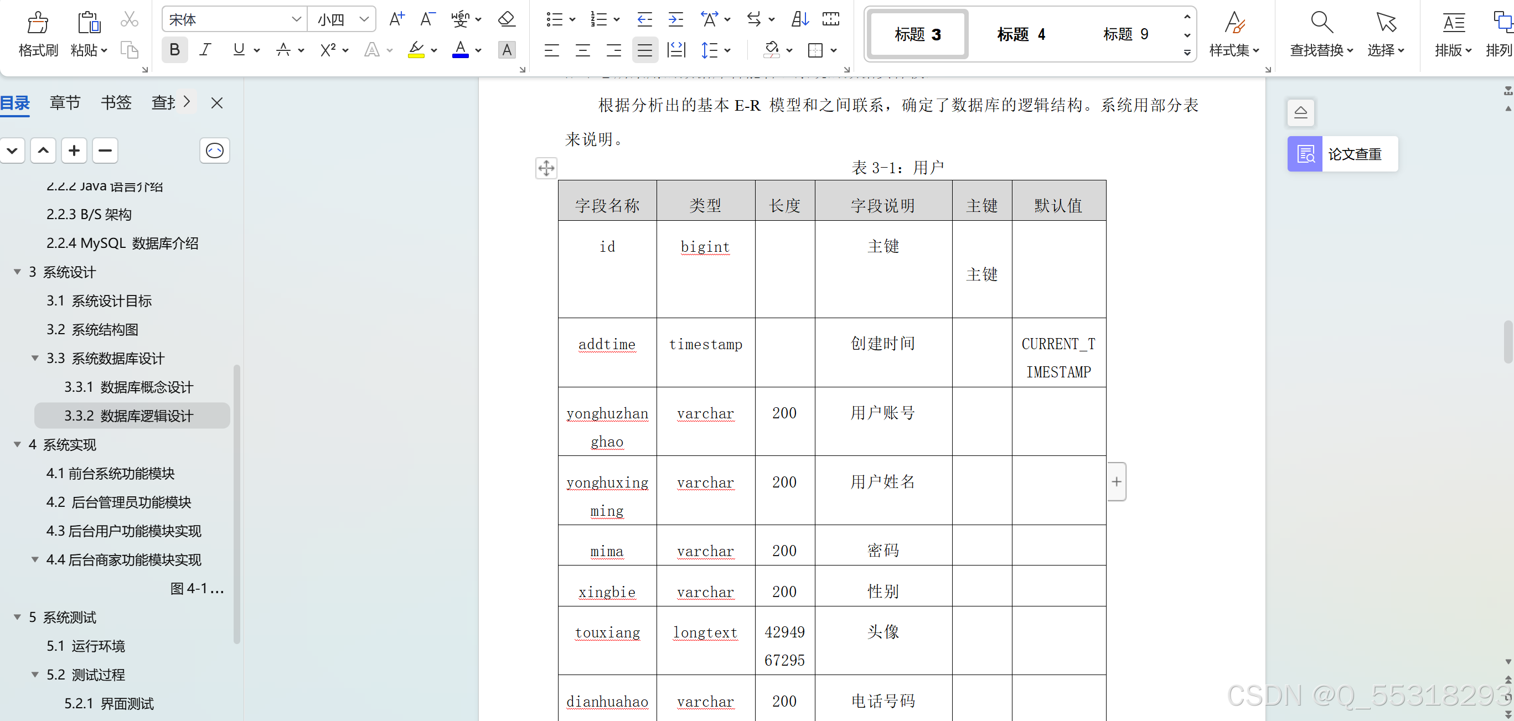
Task: Open the font size dropdown 小四
Action: (364, 19)
